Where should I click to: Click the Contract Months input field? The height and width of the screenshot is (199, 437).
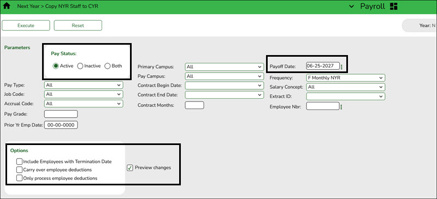tap(194, 105)
